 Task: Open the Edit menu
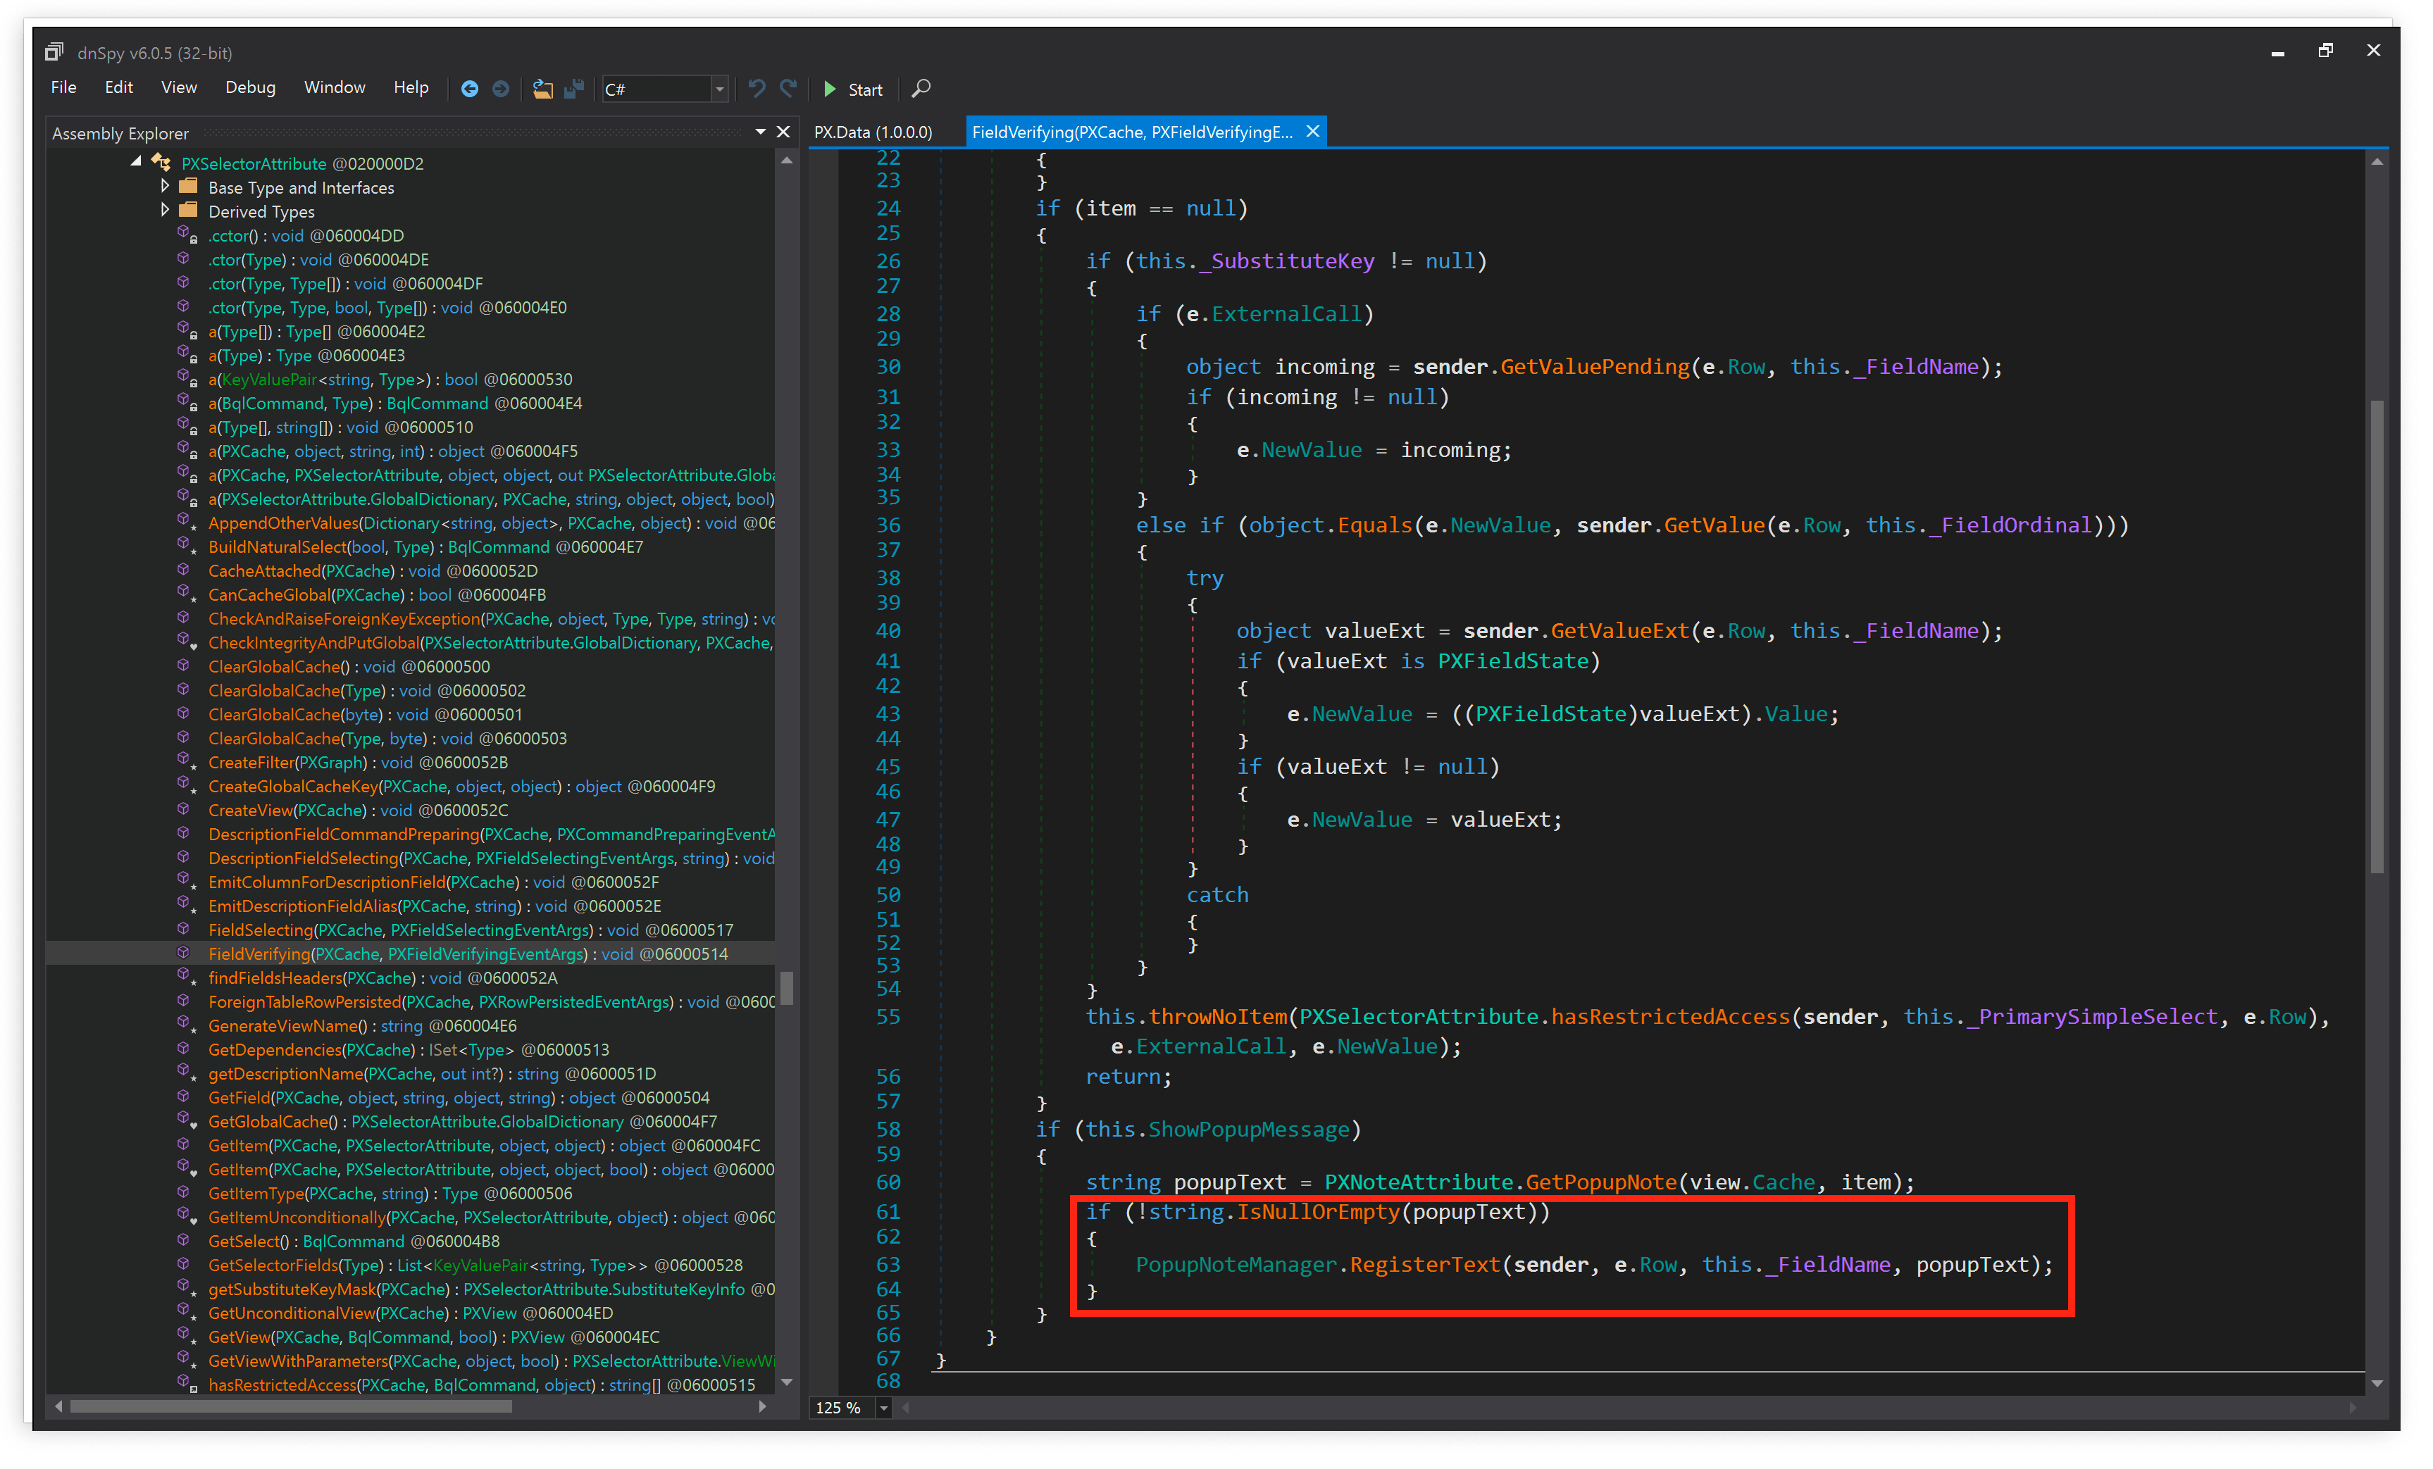coord(118,88)
